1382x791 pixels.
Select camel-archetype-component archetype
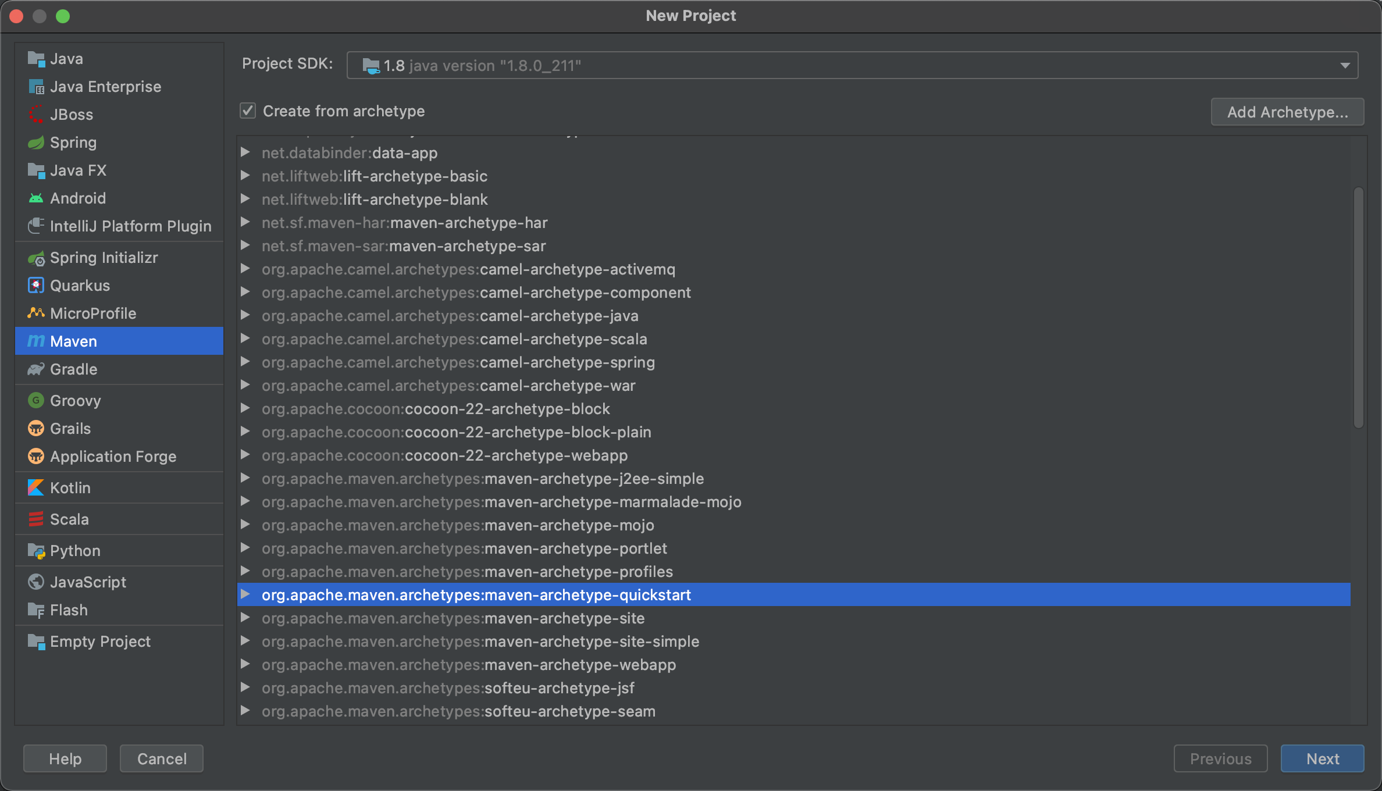794,293
